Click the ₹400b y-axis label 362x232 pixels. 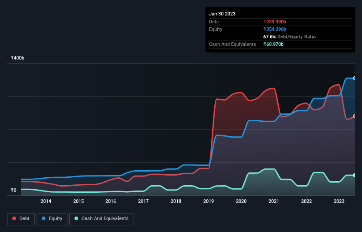point(18,58)
